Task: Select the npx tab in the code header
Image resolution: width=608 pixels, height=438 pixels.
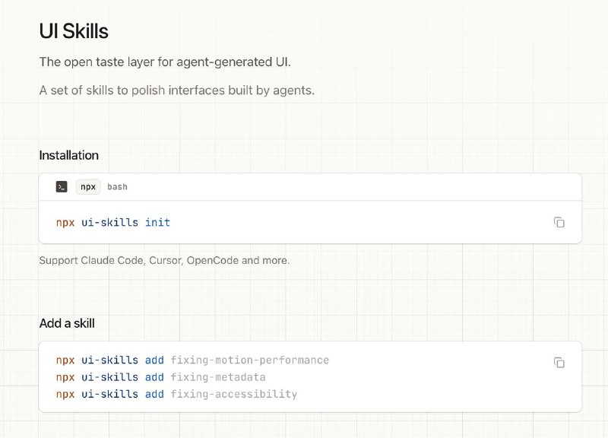Action: pyautogui.click(x=88, y=186)
